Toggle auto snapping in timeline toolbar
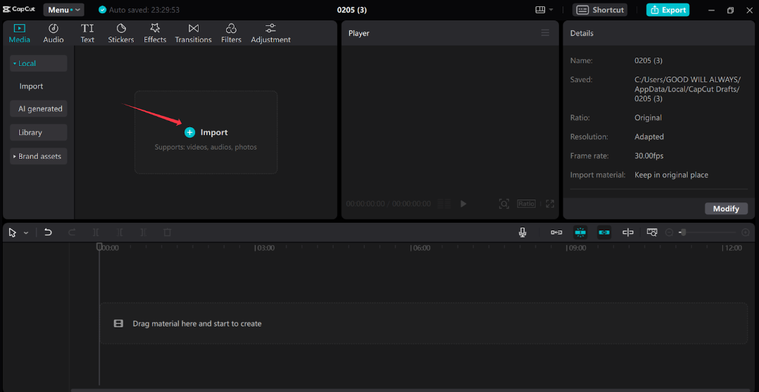 580,232
